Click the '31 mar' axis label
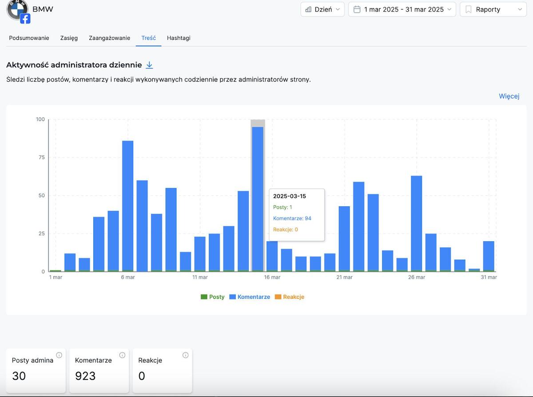The image size is (533, 397). [x=489, y=277]
